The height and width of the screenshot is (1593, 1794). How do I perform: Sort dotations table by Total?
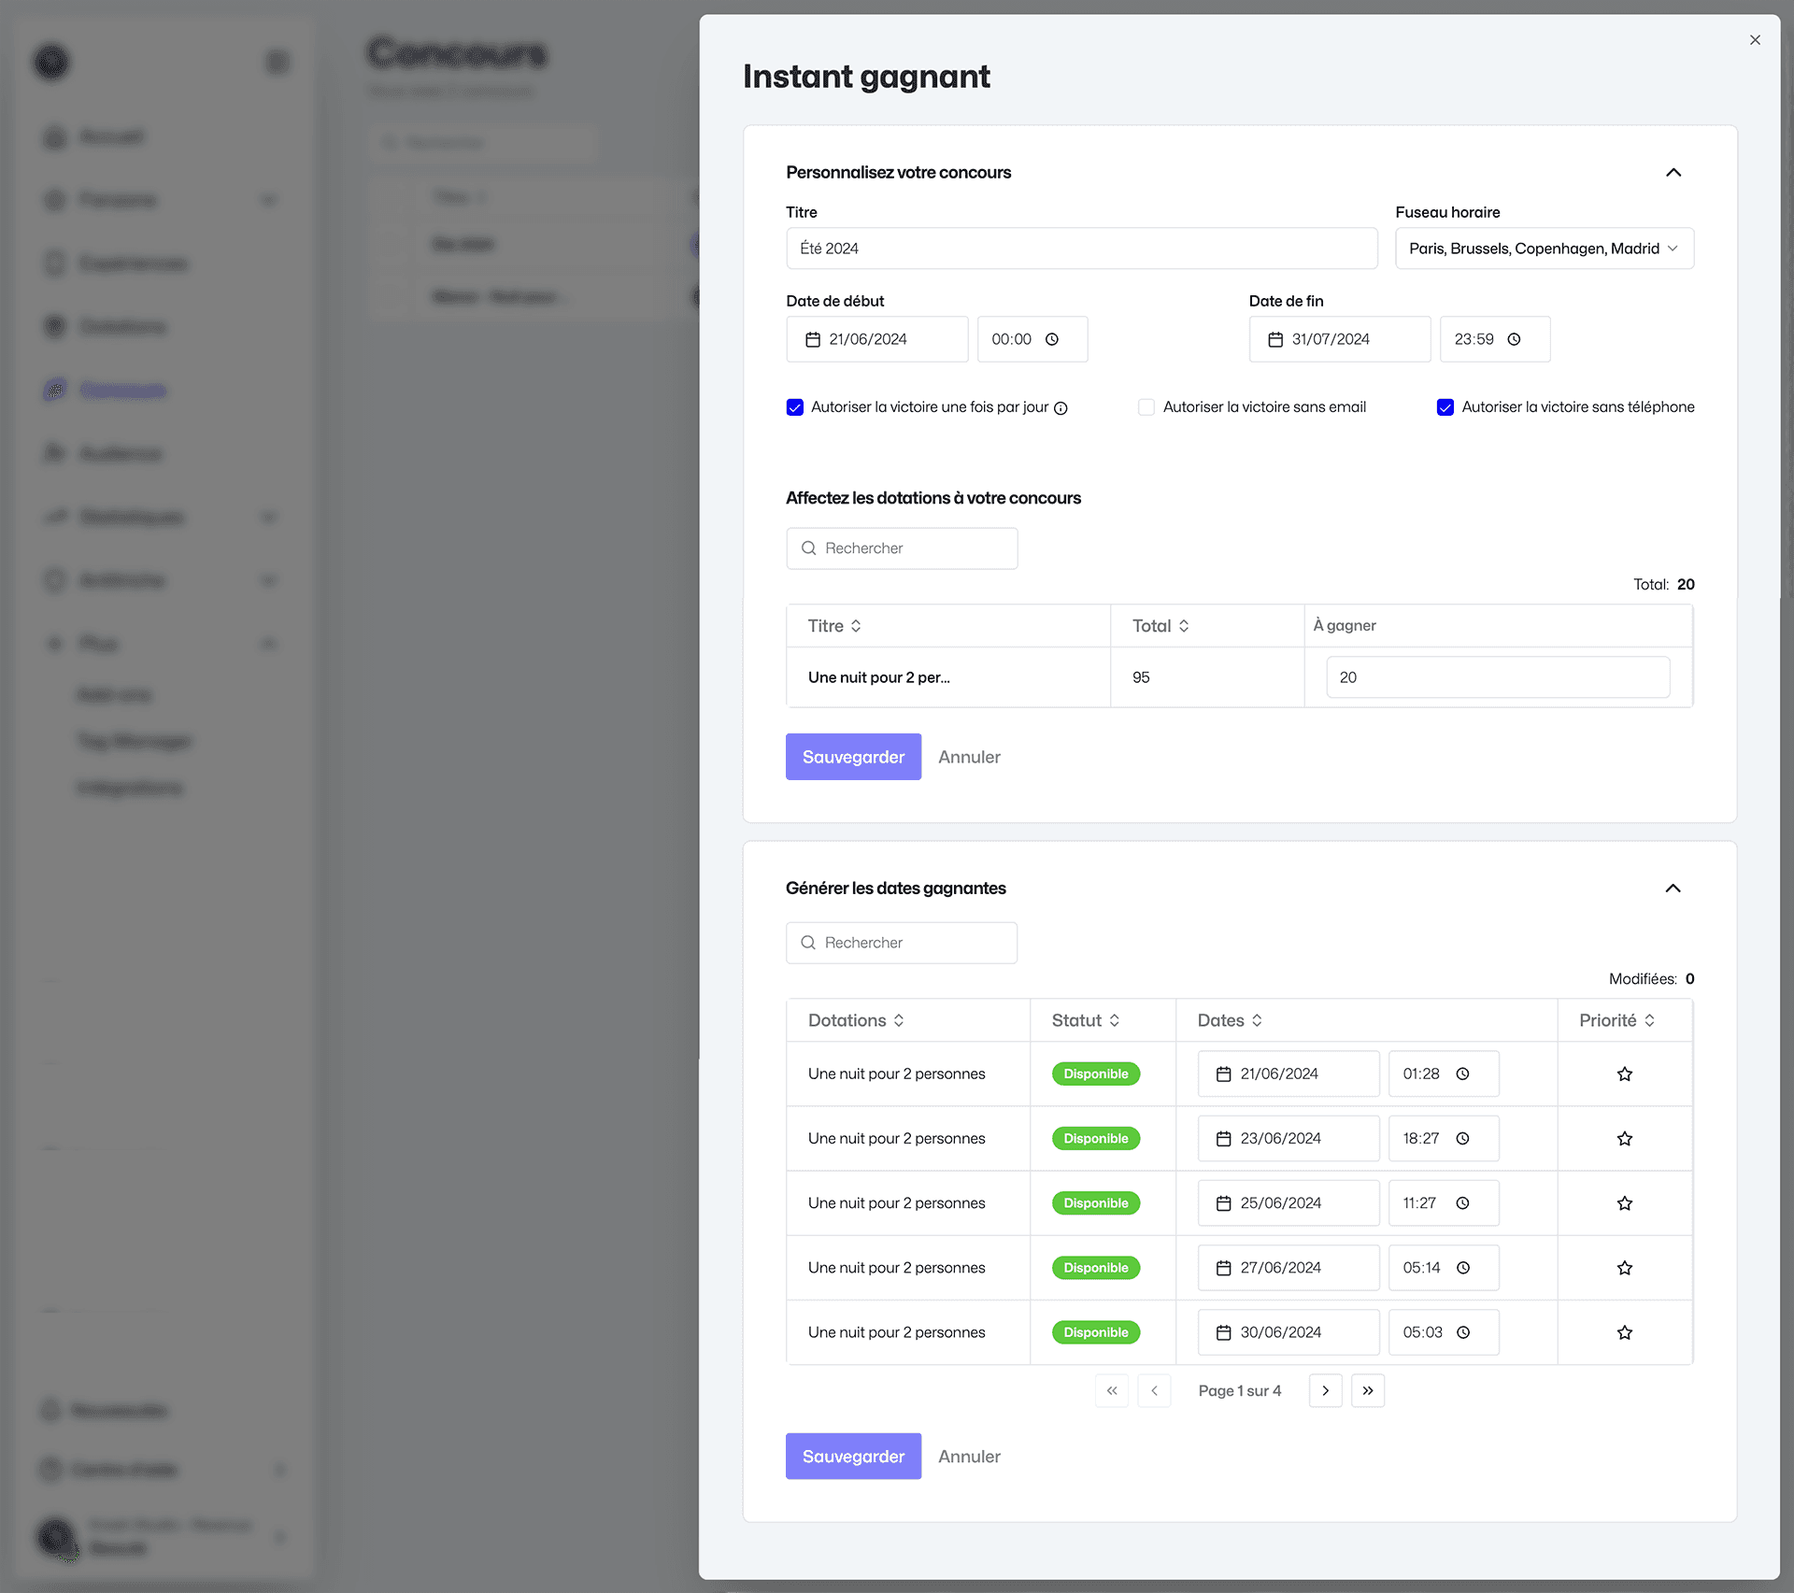(1160, 626)
